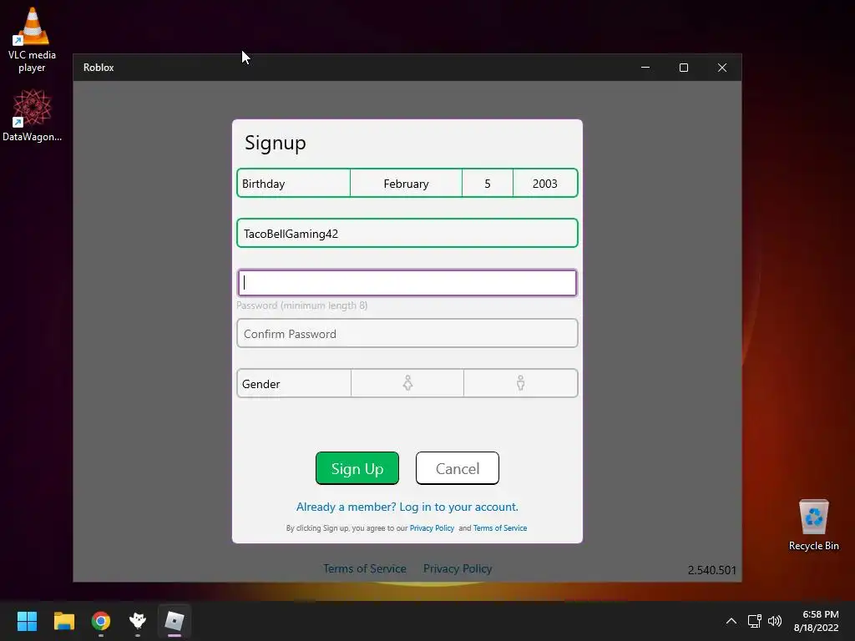Open the birthday month dropdown showing February
The height and width of the screenshot is (641, 855).
(406, 183)
